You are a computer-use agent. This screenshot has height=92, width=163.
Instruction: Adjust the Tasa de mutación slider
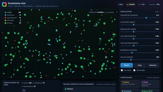(140, 60)
